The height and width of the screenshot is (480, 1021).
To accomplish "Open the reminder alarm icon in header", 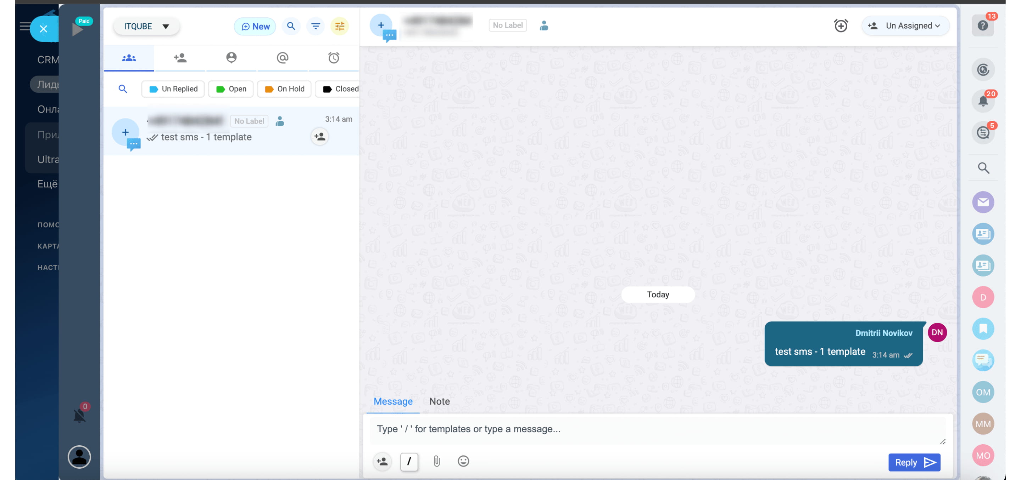I will tap(841, 26).
